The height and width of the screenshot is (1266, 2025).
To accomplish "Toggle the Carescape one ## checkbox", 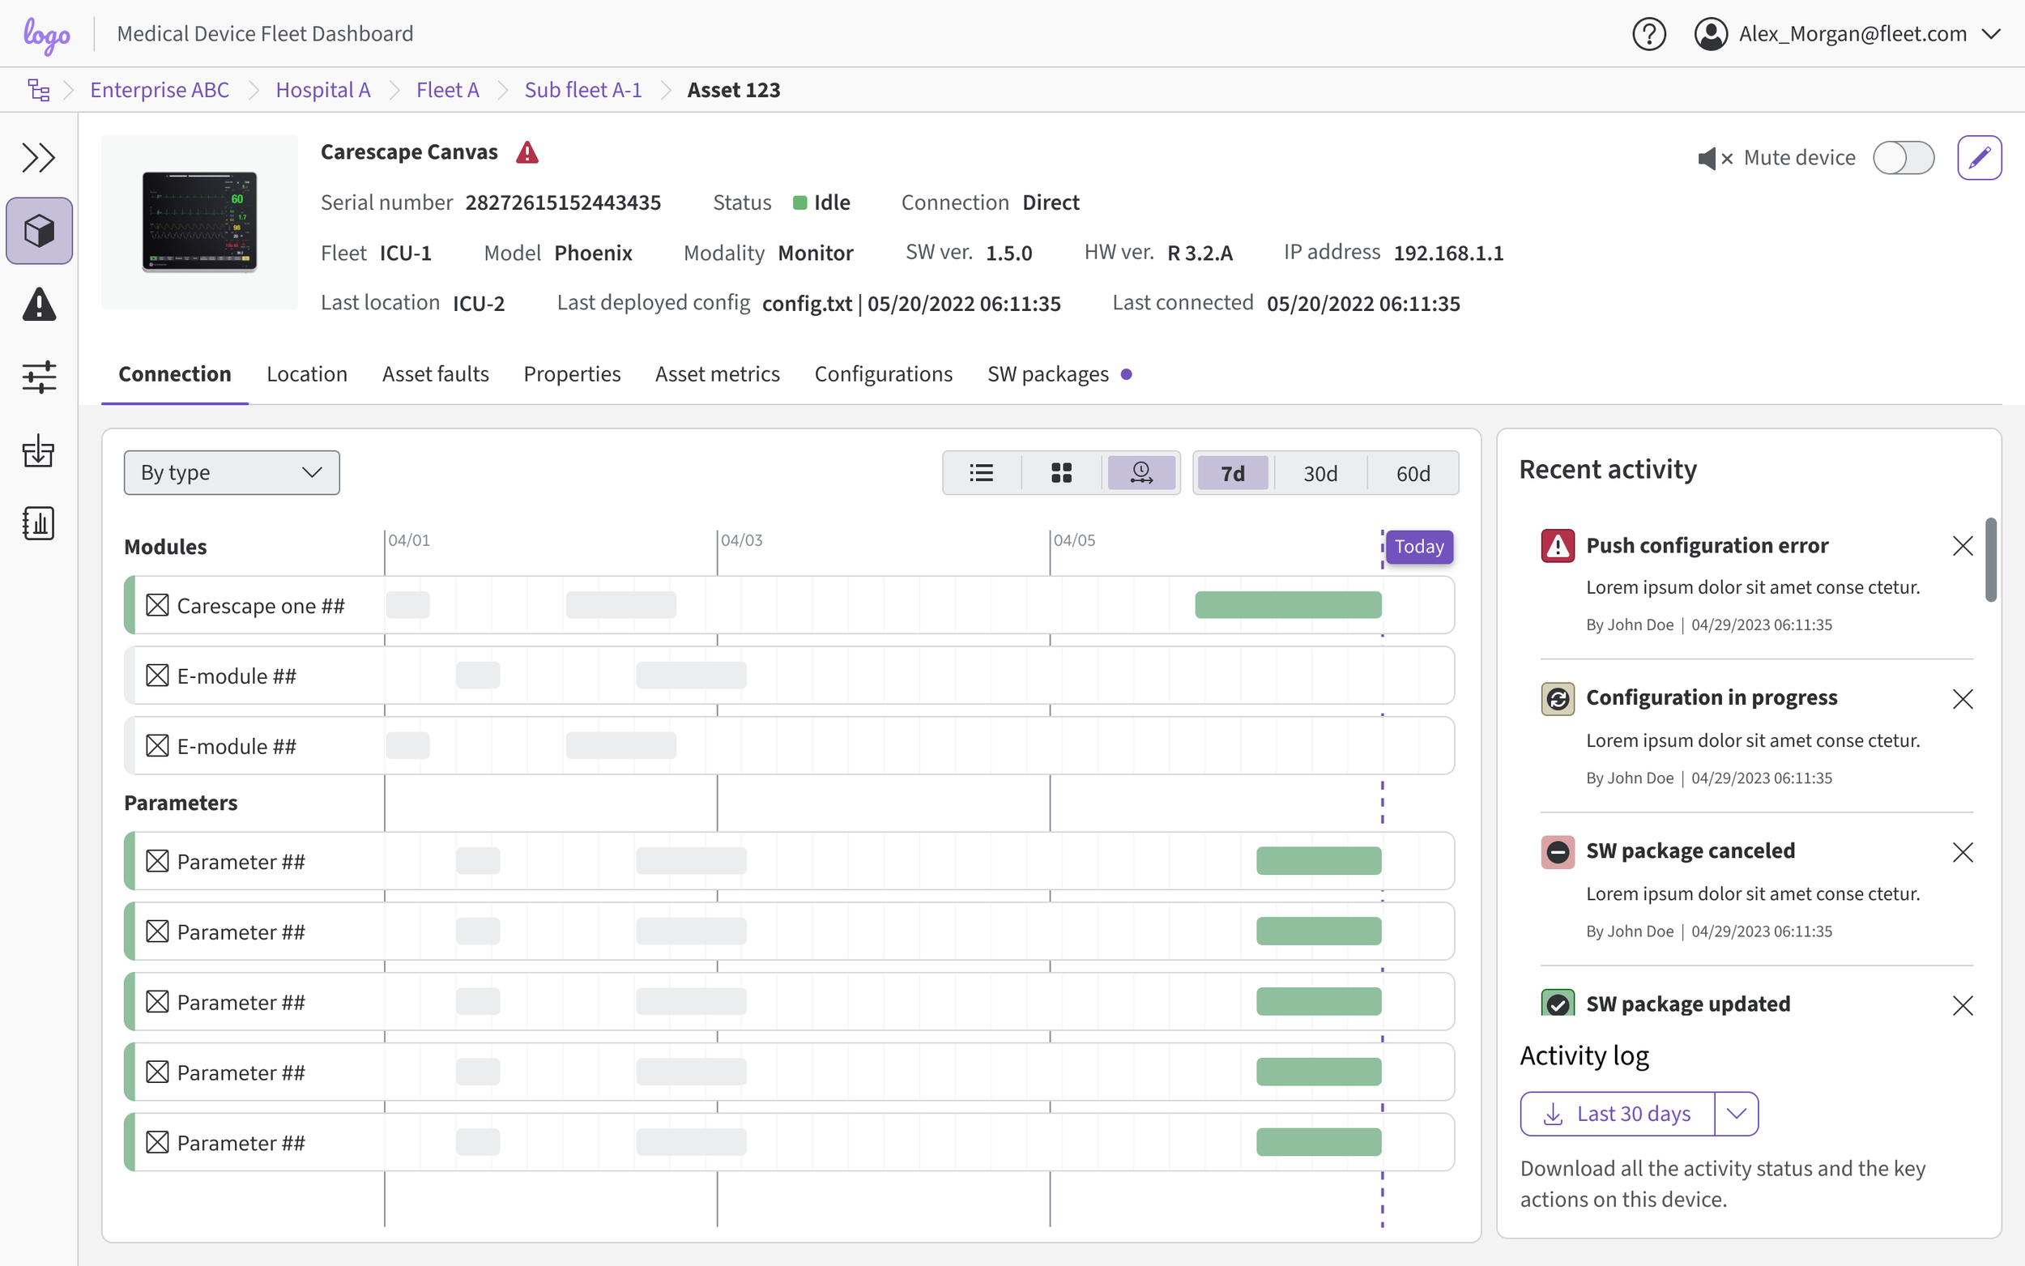I will point(157,605).
